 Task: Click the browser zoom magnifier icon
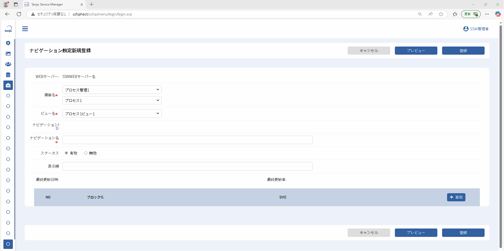point(420,14)
